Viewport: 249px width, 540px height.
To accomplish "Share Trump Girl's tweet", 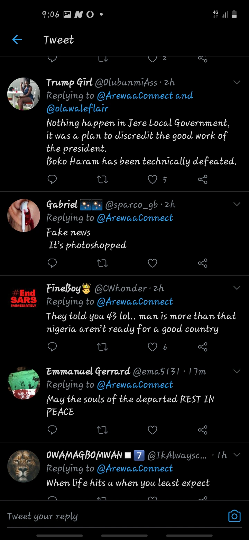I will pyautogui.click(x=203, y=179).
